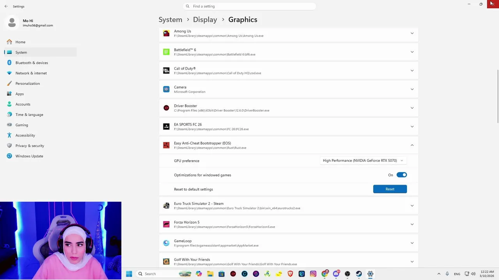Expand the EA SPORTS FC 26 entry

click(x=412, y=127)
